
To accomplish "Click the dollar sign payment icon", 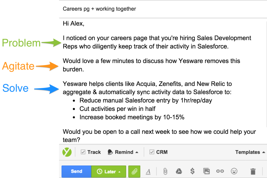I will tap(192, 171).
